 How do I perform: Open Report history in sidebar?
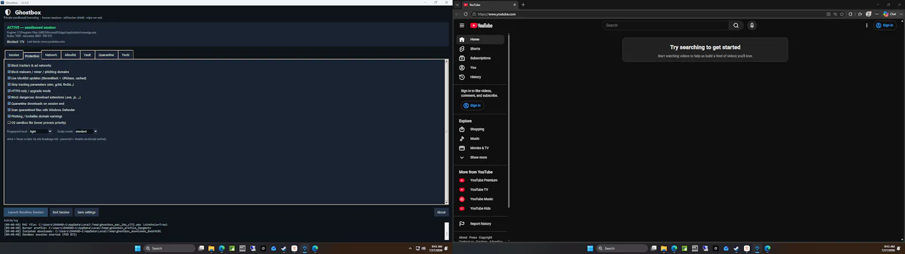(x=480, y=224)
